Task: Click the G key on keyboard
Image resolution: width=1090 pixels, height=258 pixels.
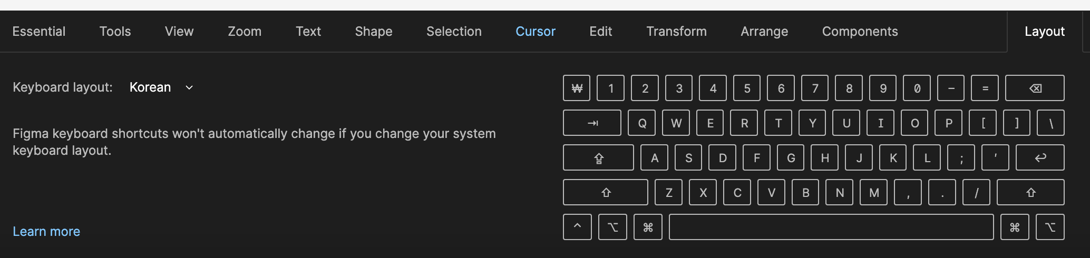Action: [791, 157]
